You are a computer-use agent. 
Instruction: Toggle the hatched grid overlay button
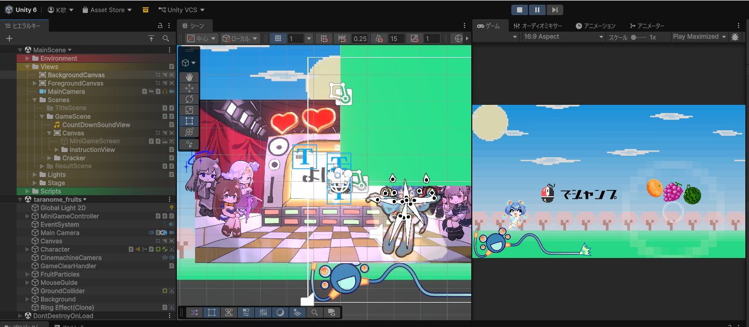pos(263,312)
